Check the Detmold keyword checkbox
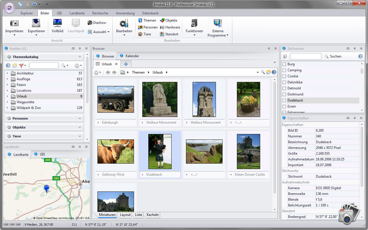This screenshot has width=368, height=230. point(284,88)
